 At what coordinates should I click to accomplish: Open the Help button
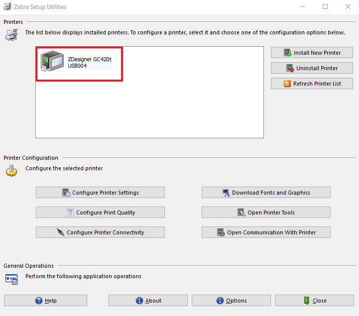pyautogui.click(x=45, y=301)
